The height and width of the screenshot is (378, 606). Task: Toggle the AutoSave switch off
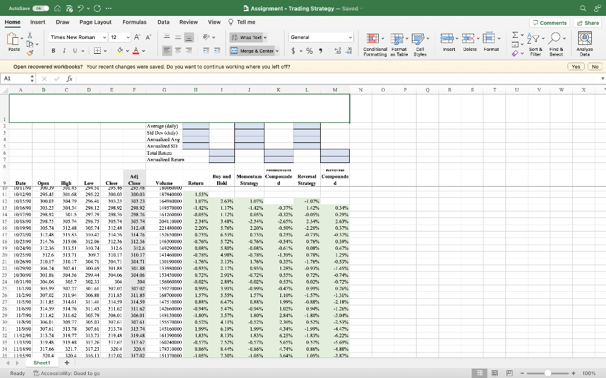pos(41,8)
